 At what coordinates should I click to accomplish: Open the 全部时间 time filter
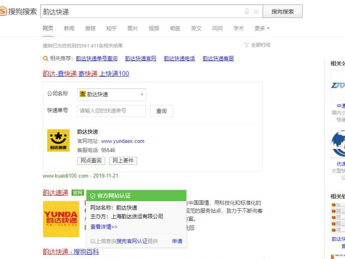pyautogui.click(x=261, y=45)
